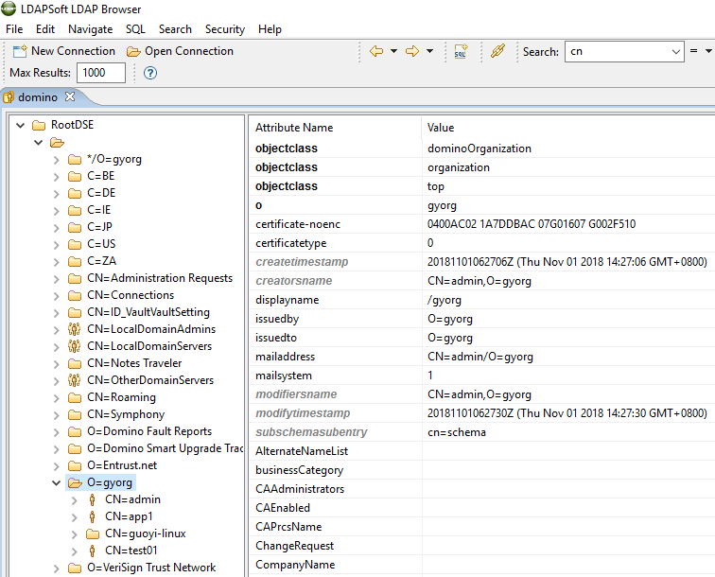Screen dimensions: 715x577
Task: Select the CN=Administration Requests tree item
Action: click(x=160, y=278)
